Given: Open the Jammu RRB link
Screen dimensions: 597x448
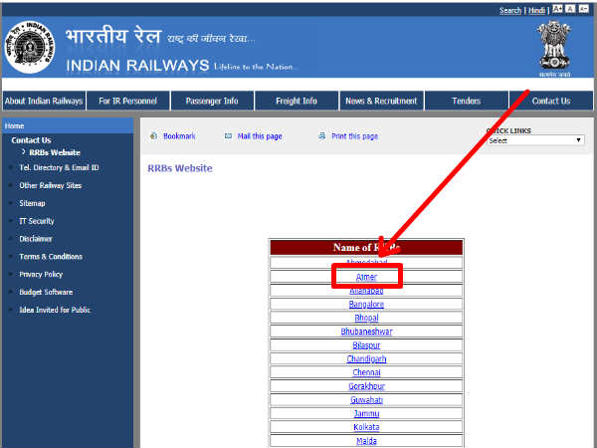Looking at the screenshot, I should coord(366,413).
